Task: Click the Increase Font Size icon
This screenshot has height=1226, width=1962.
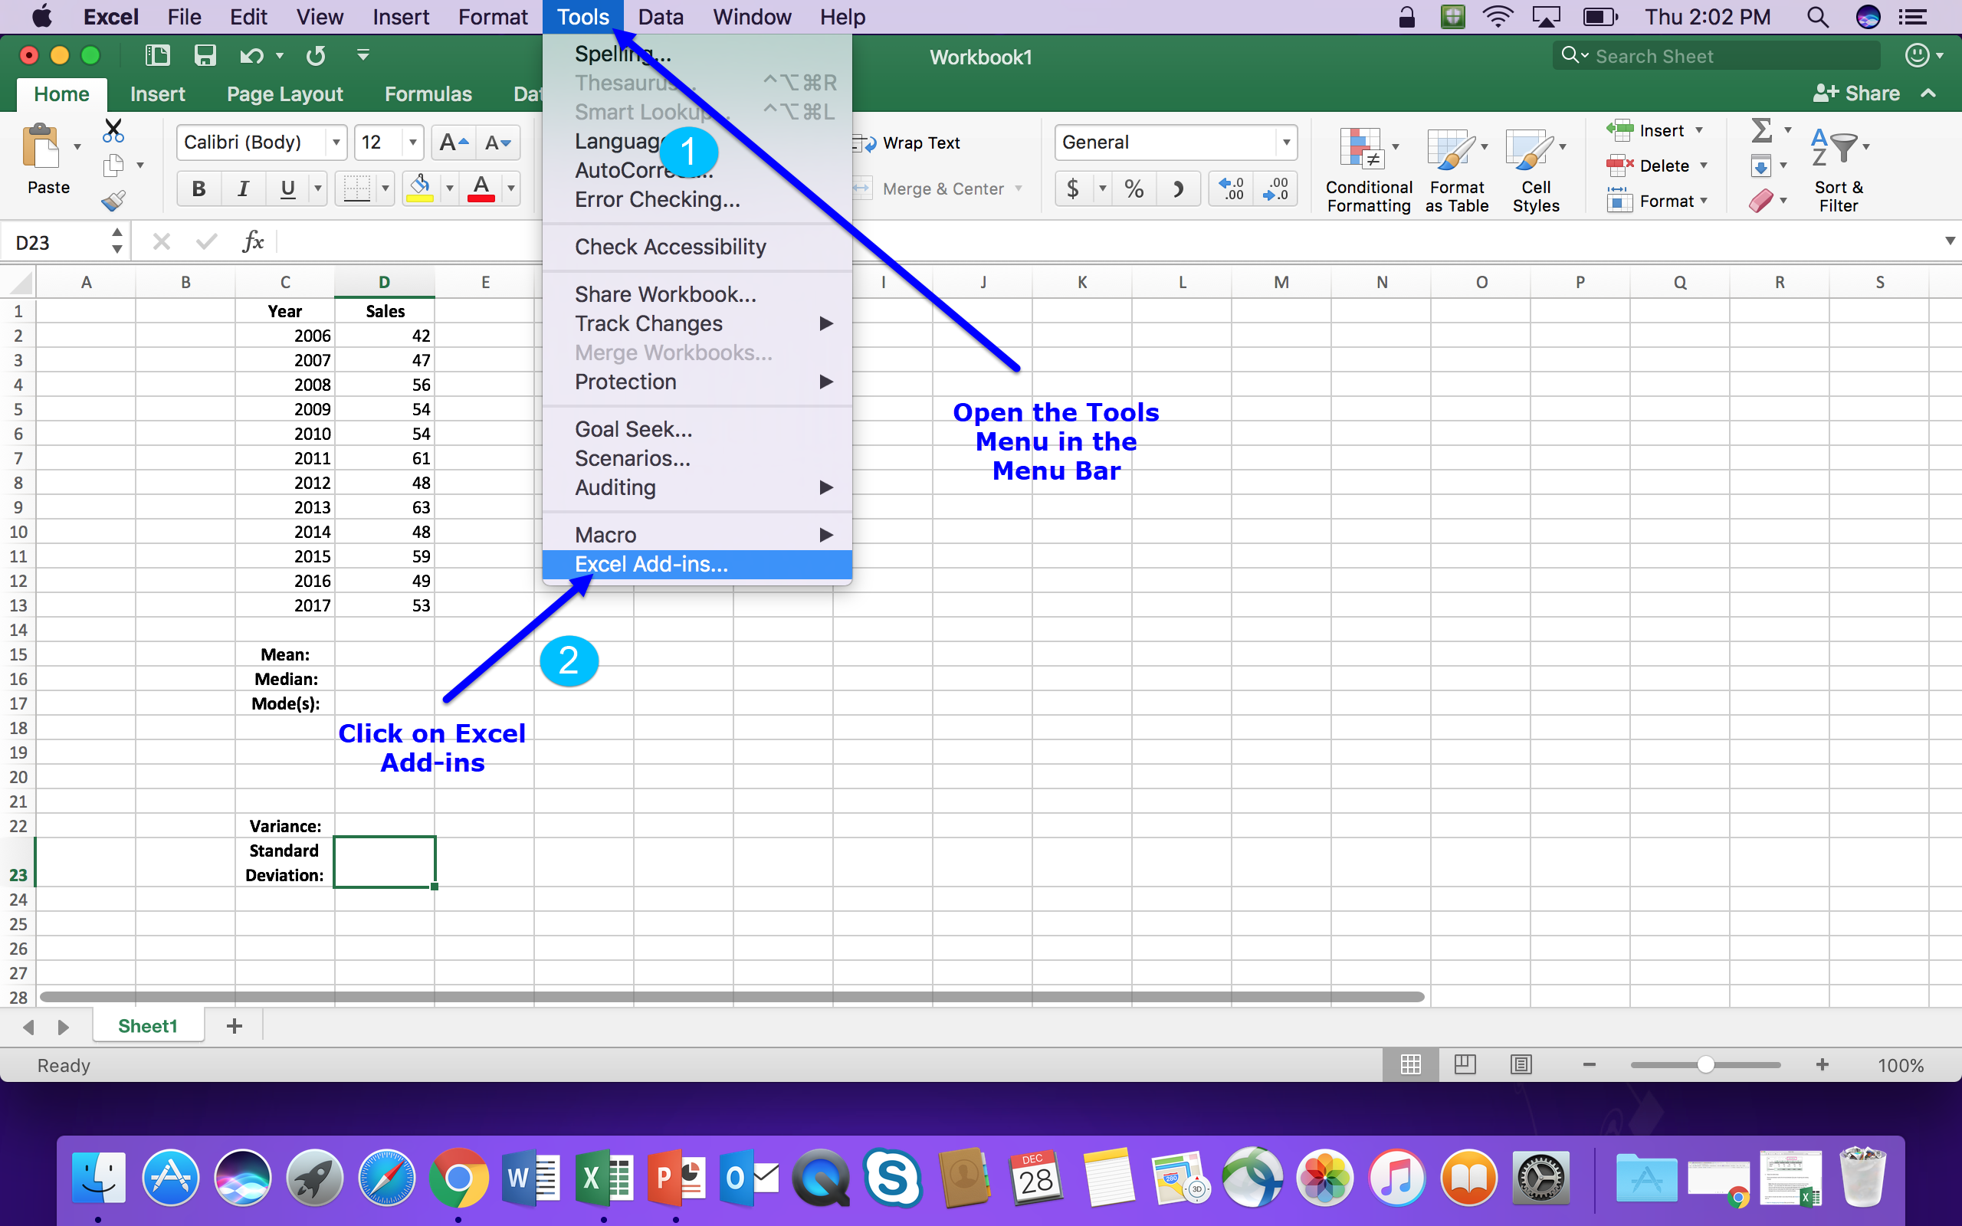Action: [452, 143]
